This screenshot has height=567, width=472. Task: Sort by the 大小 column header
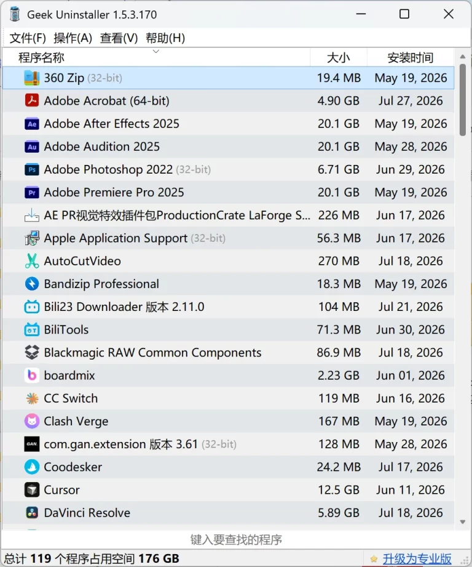tap(338, 57)
